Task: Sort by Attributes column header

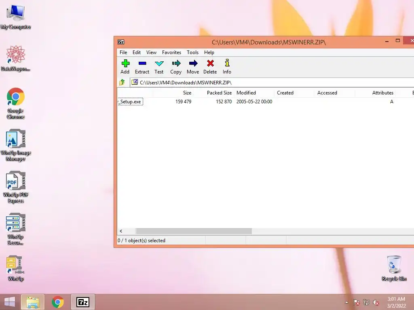Action: 375,93
